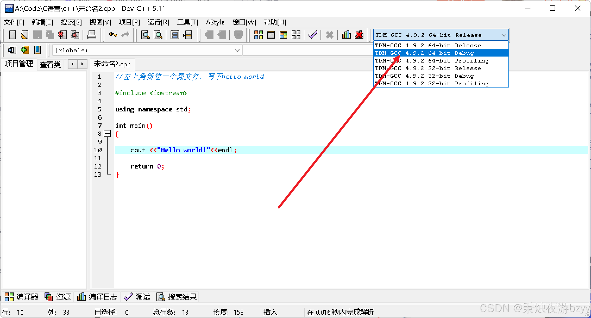This screenshot has height=318, width=591.
Task: Click the Profile analysis bar chart icon
Action: click(x=346, y=35)
